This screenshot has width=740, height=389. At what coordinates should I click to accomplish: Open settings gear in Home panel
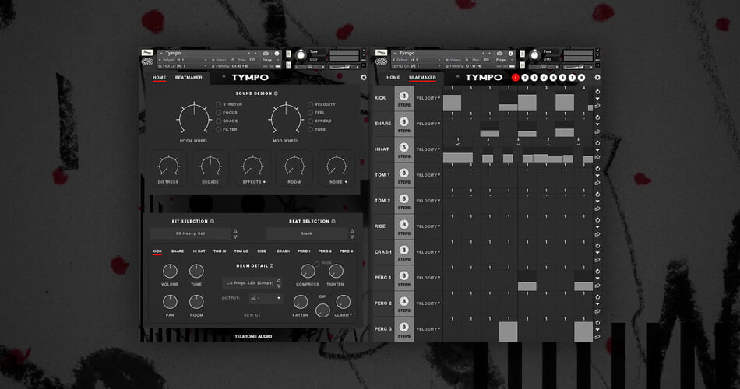pos(363,78)
